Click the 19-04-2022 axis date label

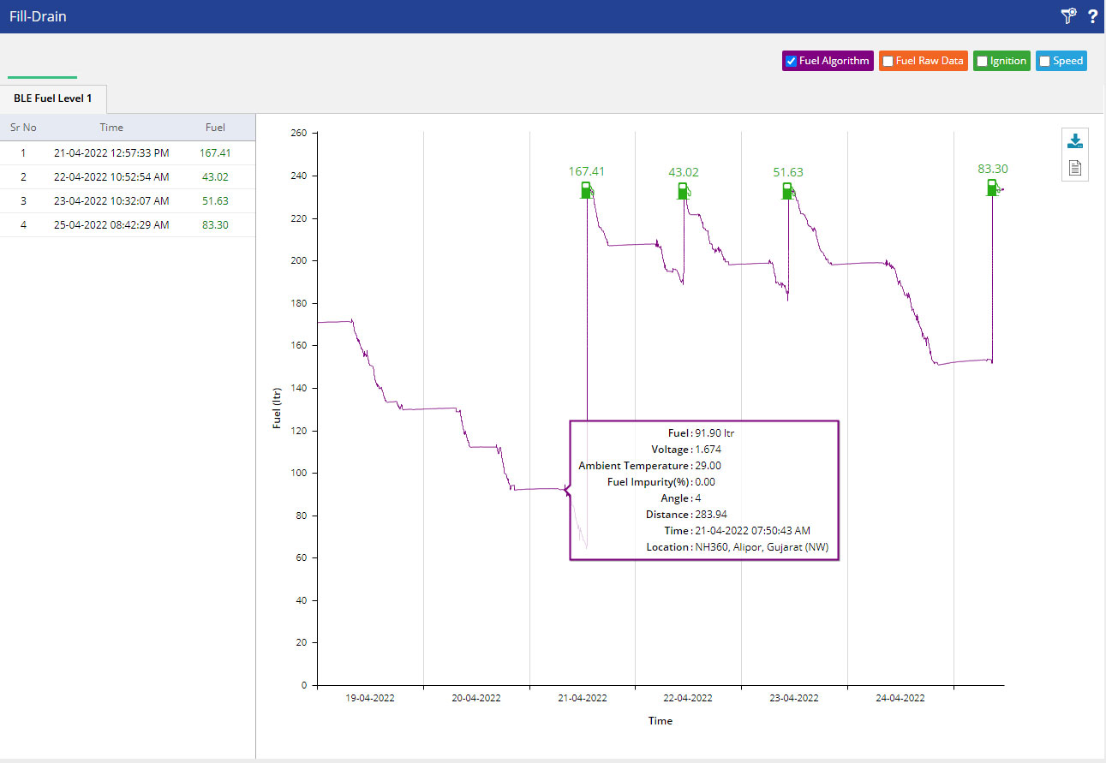pos(370,698)
